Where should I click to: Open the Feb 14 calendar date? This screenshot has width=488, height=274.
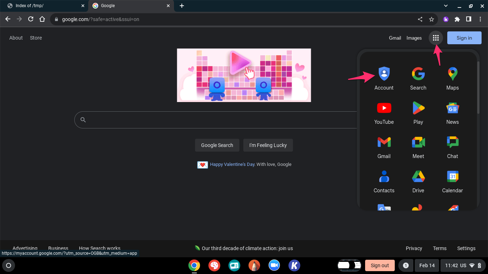tap(427, 265)
